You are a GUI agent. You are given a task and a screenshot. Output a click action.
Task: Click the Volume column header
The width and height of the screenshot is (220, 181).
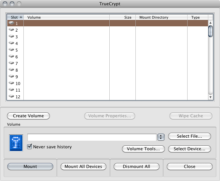tap(67, 17)
